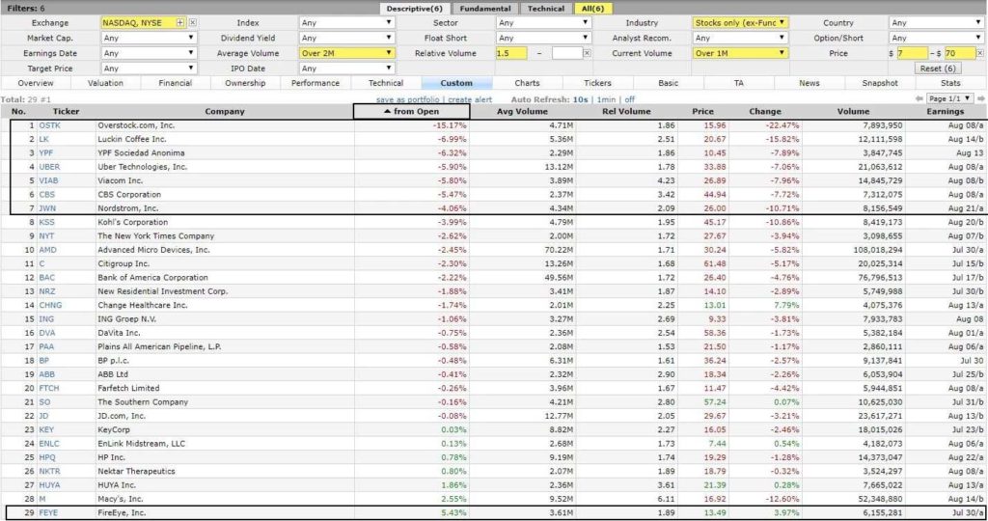Go to next page arrow icon
Screen dimensions: 988x521
(x=980, y=99)
